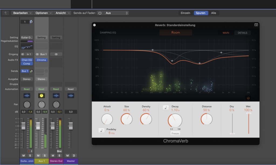Viewport: 276px width, 165px height.
Task: Change automation mode Read on Master strip
Action: coord(71,89)
